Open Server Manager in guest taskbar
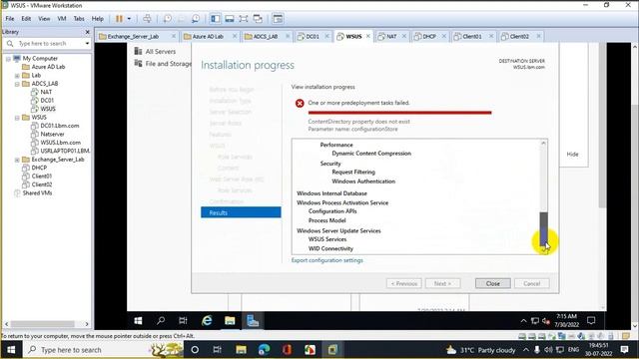 click(253, 321)
